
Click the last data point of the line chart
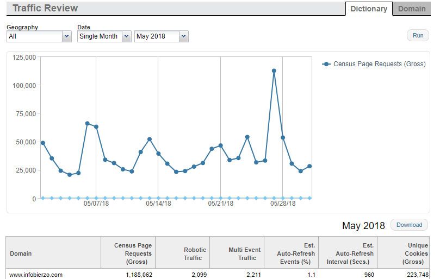(309, 166)
